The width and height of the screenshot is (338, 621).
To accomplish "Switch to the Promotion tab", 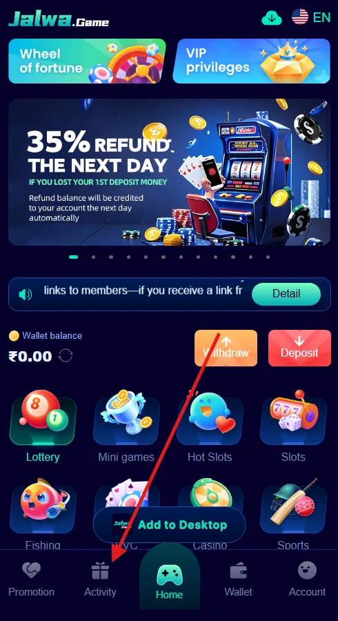I will point(31,579).
